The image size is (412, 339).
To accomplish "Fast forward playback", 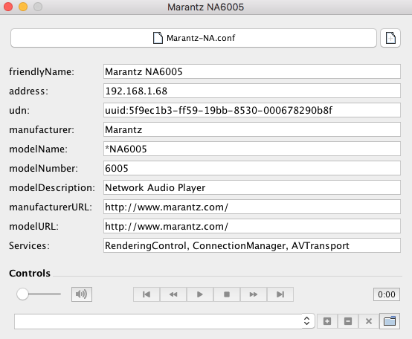I will pos(254,294).
